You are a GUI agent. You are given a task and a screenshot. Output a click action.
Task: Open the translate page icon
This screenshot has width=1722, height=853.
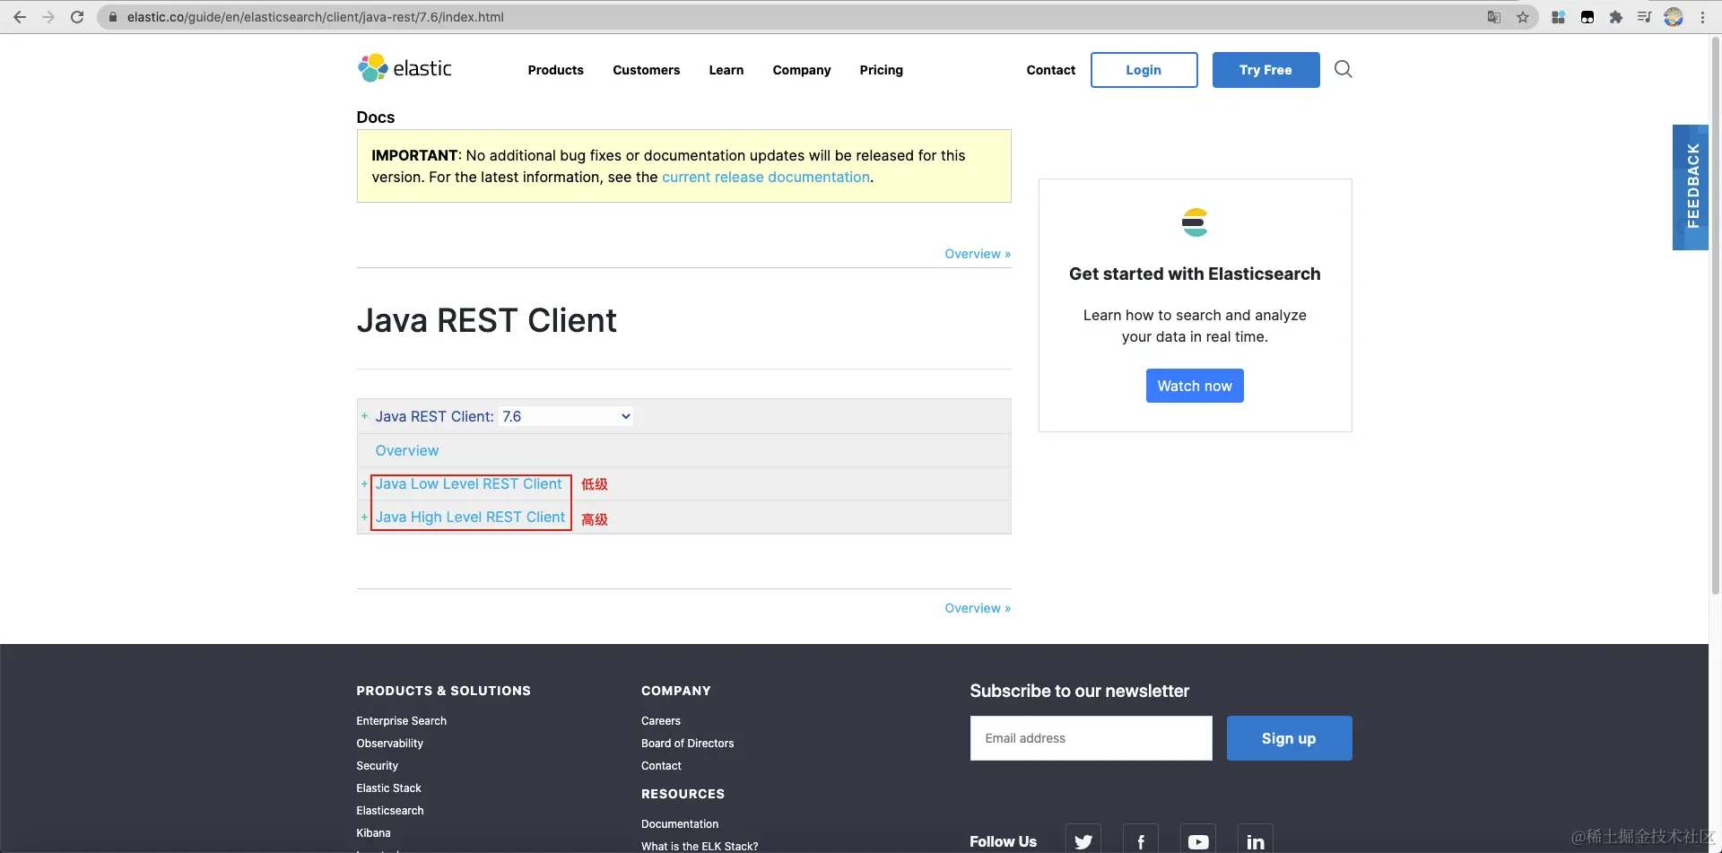1494,17
